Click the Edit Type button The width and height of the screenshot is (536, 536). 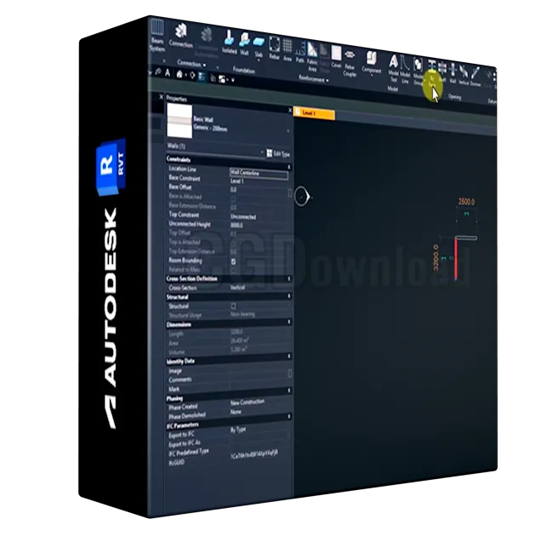(x=278, y=153)
